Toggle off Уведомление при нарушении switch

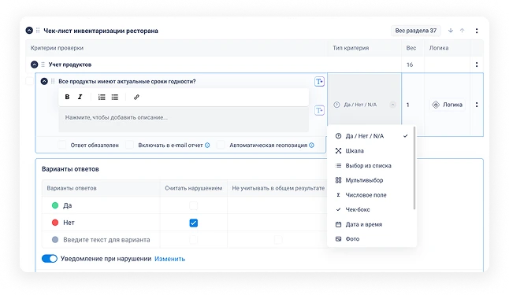point(50,259)
